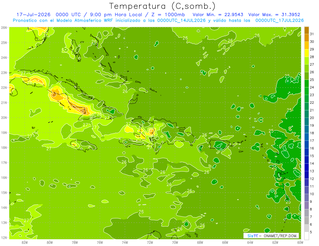The image size is (319, 246).
Task: Click the latitude axis label "19N"
Action: point(4,133)
